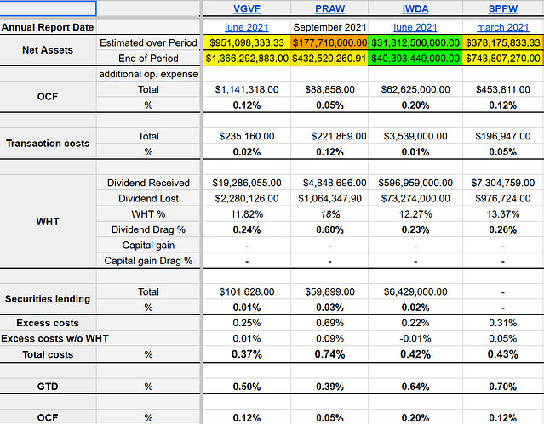Select the WHT header cell
This screenshot has height=424, width=544.
click(x=48, y=222)
